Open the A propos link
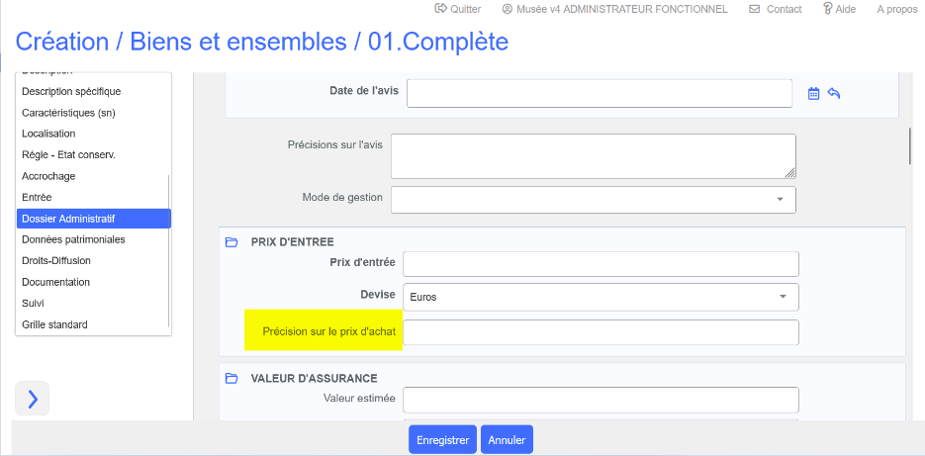The image size is (925, 456). [894, 9]
